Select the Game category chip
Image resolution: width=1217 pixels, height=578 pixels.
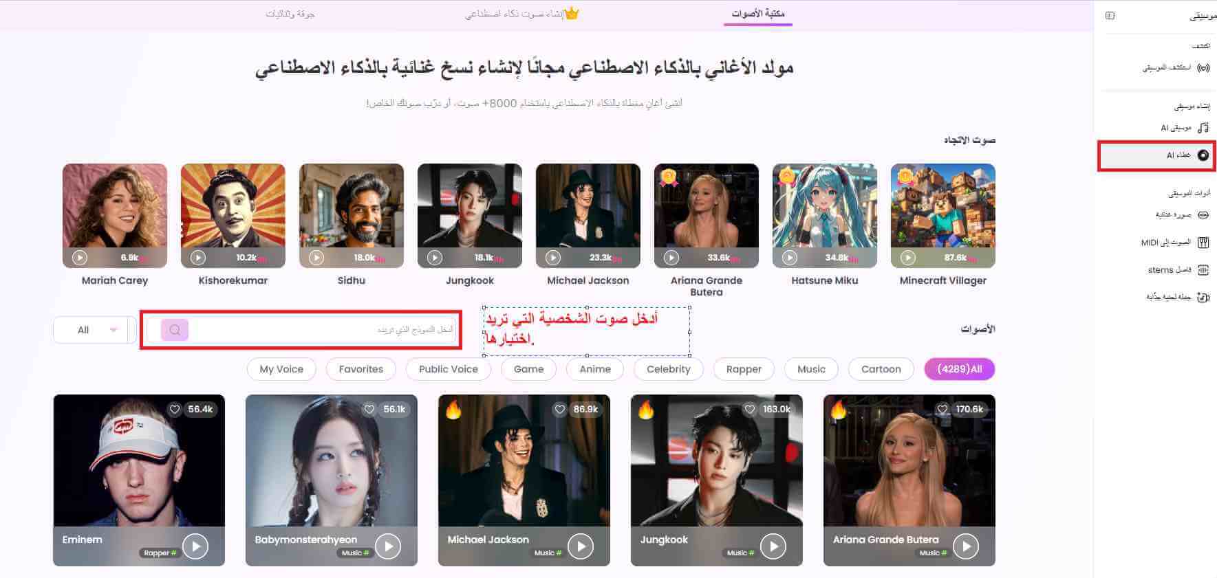tap(529, 369)
